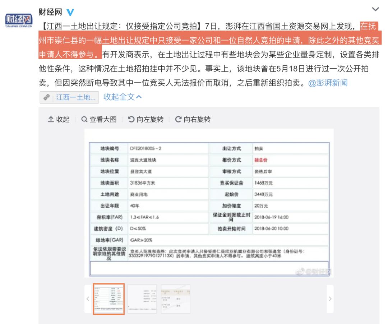Click the 迎宾大道地块 parcel name

(143, 160)
